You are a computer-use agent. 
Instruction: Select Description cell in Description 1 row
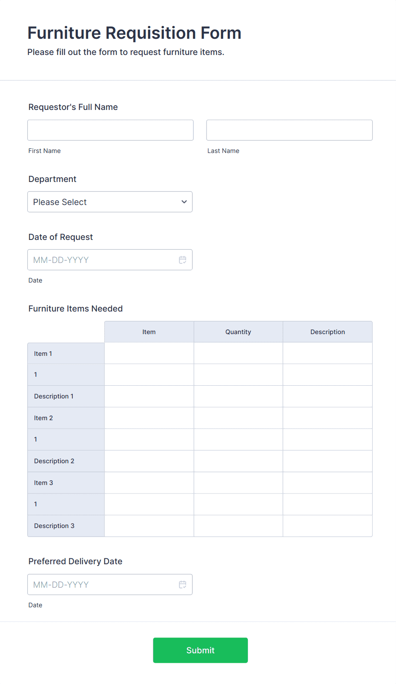(327, 396)
